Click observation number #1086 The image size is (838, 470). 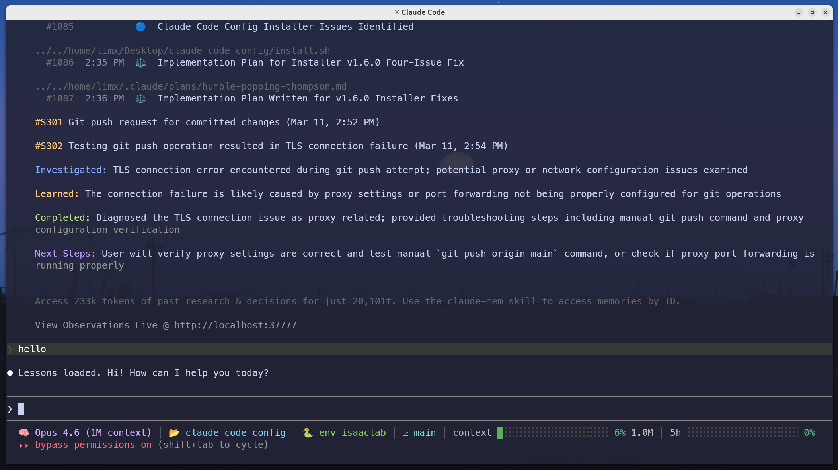(x=60, y=62)
